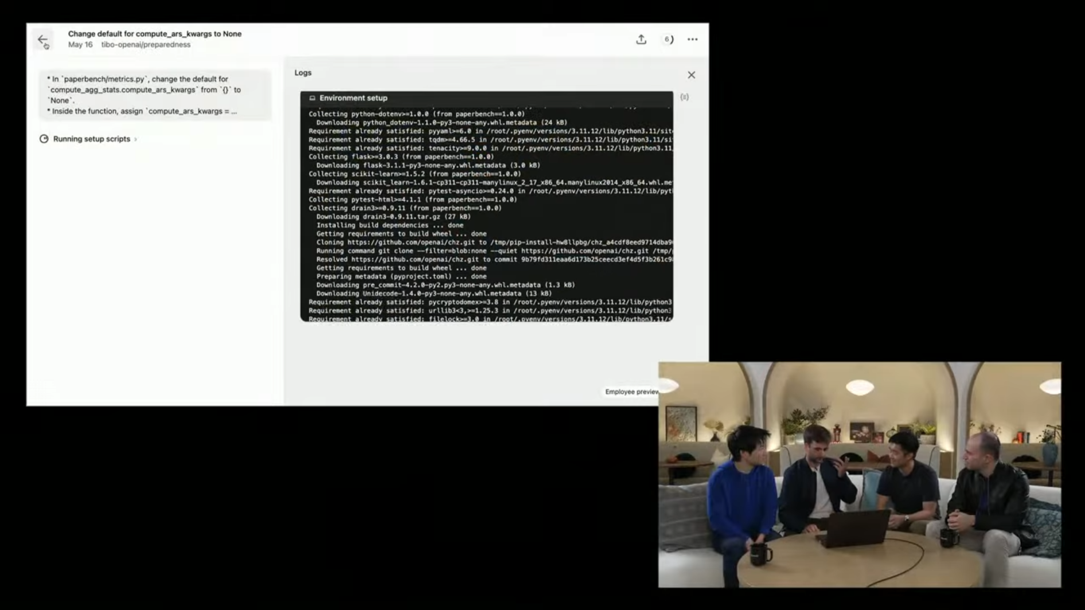Click log line Installing build dependencies ... done
Viewport: 1085px width, 610px height.
click(x=389, y=225)
